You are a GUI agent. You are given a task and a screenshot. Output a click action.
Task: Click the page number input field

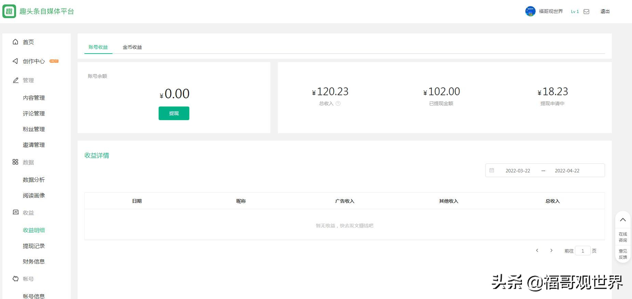tap(582, 251)
